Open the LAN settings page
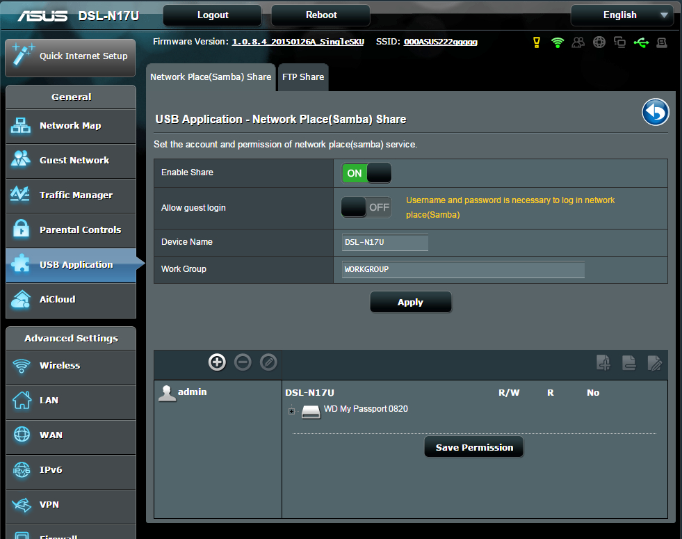The width and height of the screenshot is (682, 539). tap(71, 401)
